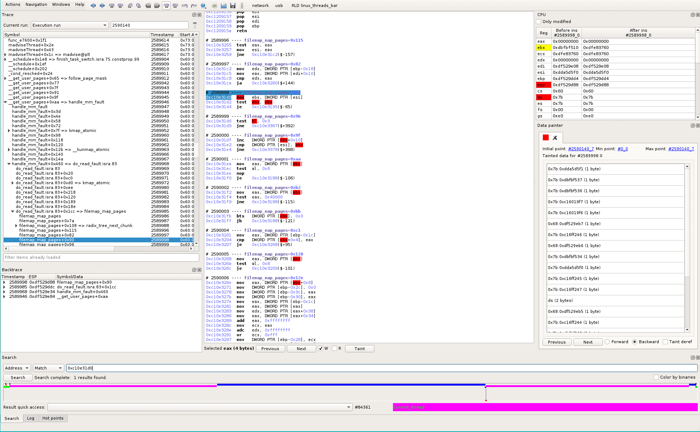This screenshot has width=700, height=432.
Task: Navigate back using the blue left-arrow toolbar icon
Action: (x=93, y=5)
